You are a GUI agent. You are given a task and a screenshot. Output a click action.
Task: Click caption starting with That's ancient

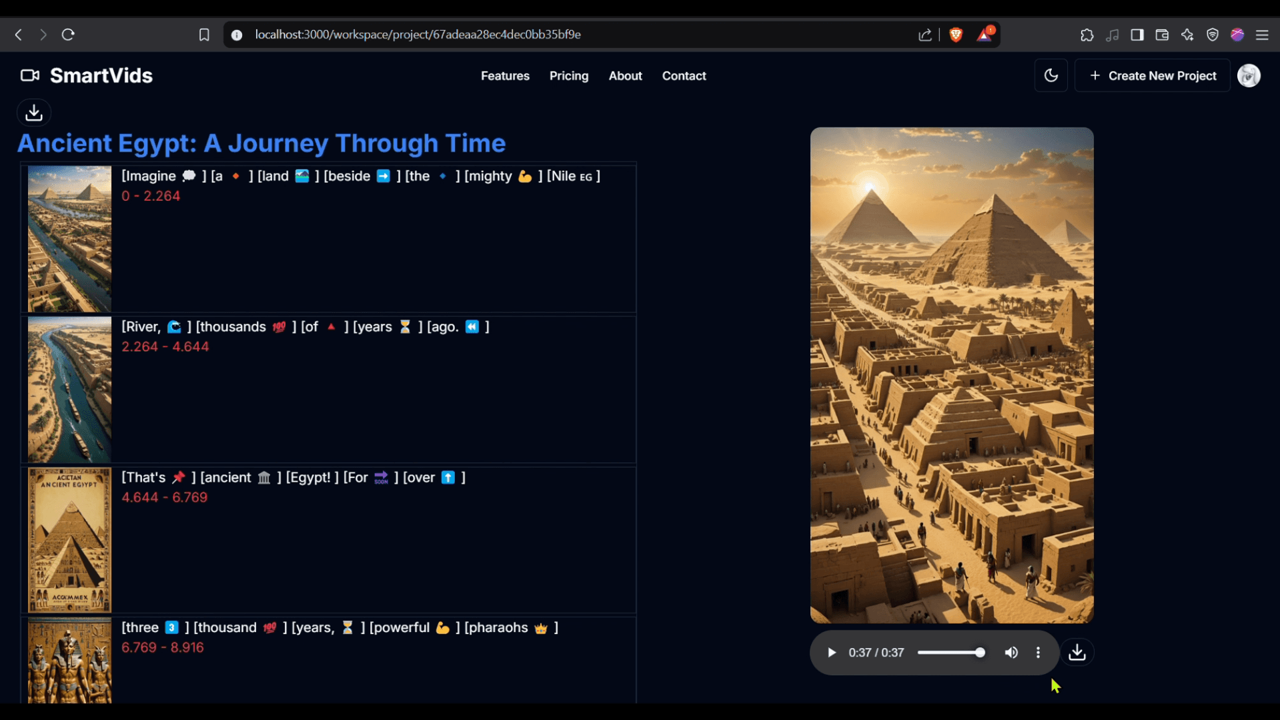tap(293, 478)
